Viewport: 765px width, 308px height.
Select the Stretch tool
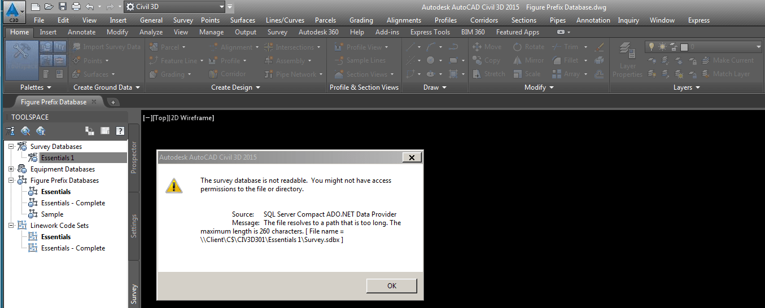(x=488, y=74)
